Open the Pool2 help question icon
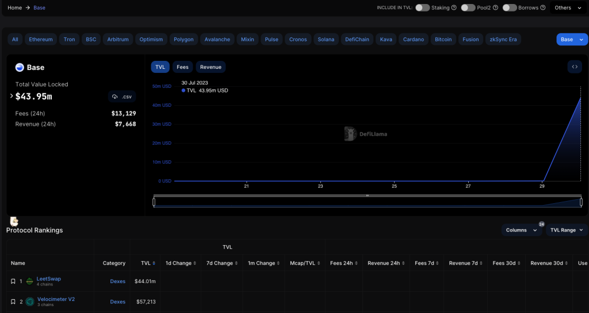Image resolution: width=589 pixels, height=313 pixels. pos(495,7)
